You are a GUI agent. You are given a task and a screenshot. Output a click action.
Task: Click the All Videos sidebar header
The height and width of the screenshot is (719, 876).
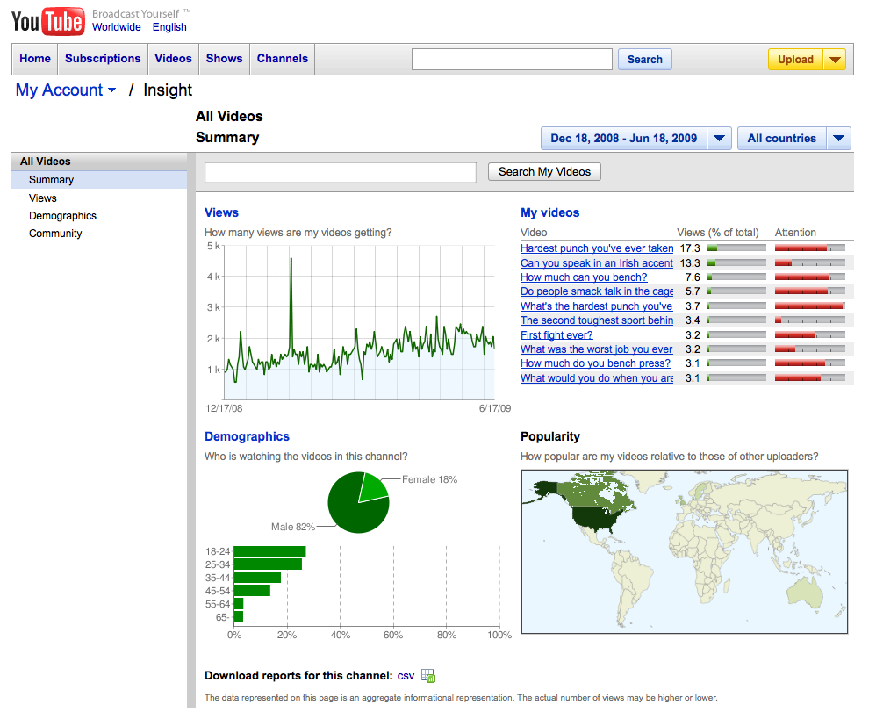point(99,162)
